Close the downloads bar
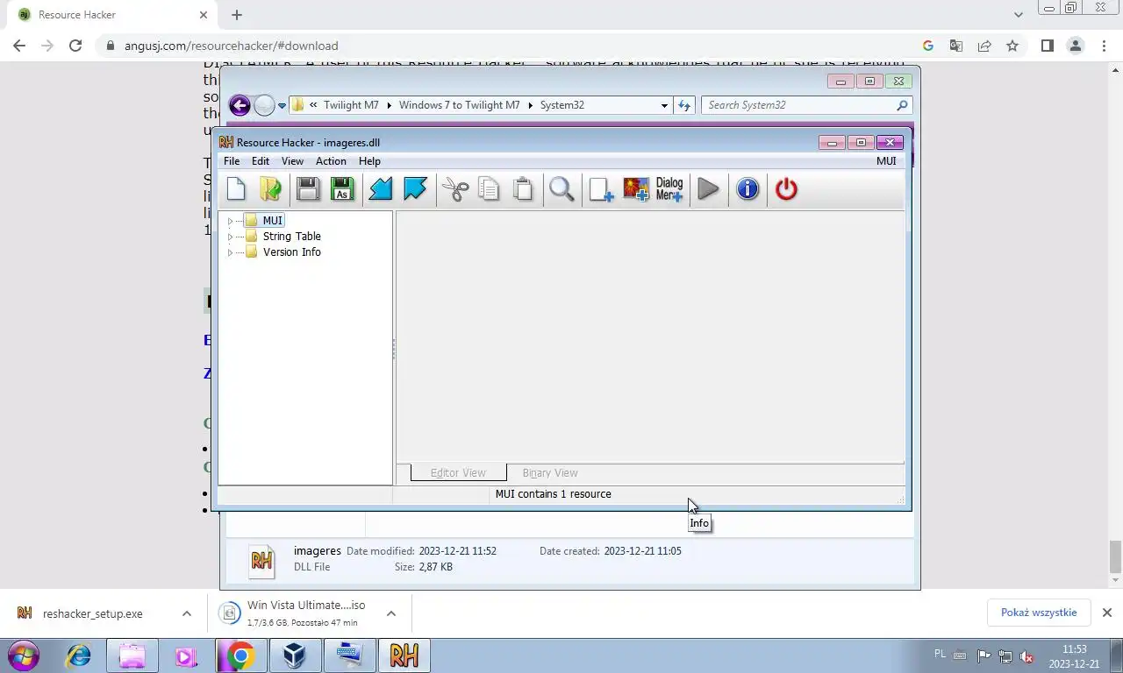Image resolution: width=1123 pixels, height=673 pixels. pyautogui.click(x=1106, y=613)
